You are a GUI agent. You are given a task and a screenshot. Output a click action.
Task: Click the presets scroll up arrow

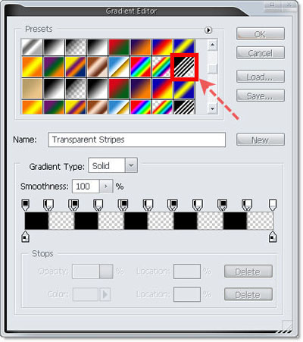point(213,45)
